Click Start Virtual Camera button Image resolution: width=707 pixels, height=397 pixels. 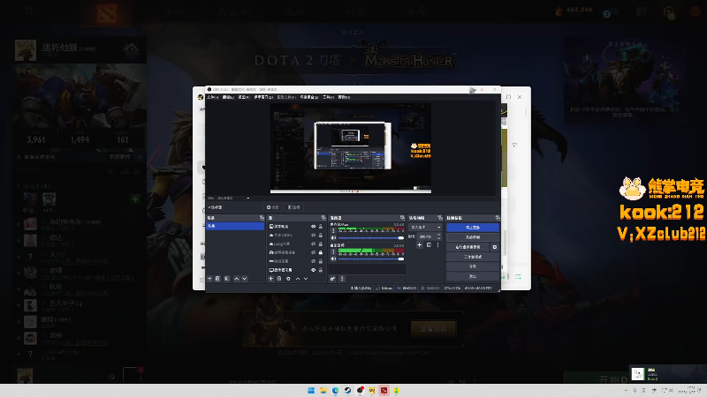click(x=468, y=247)
